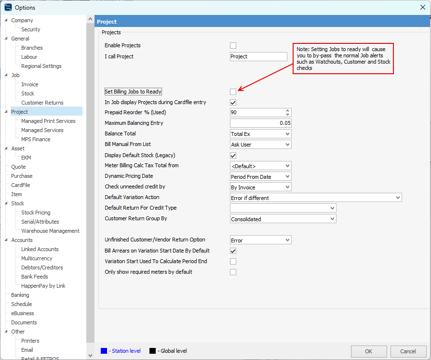This screenshot has height=360, width=431.
Task: Click the black Global level color square
Action: pos(152,351)
